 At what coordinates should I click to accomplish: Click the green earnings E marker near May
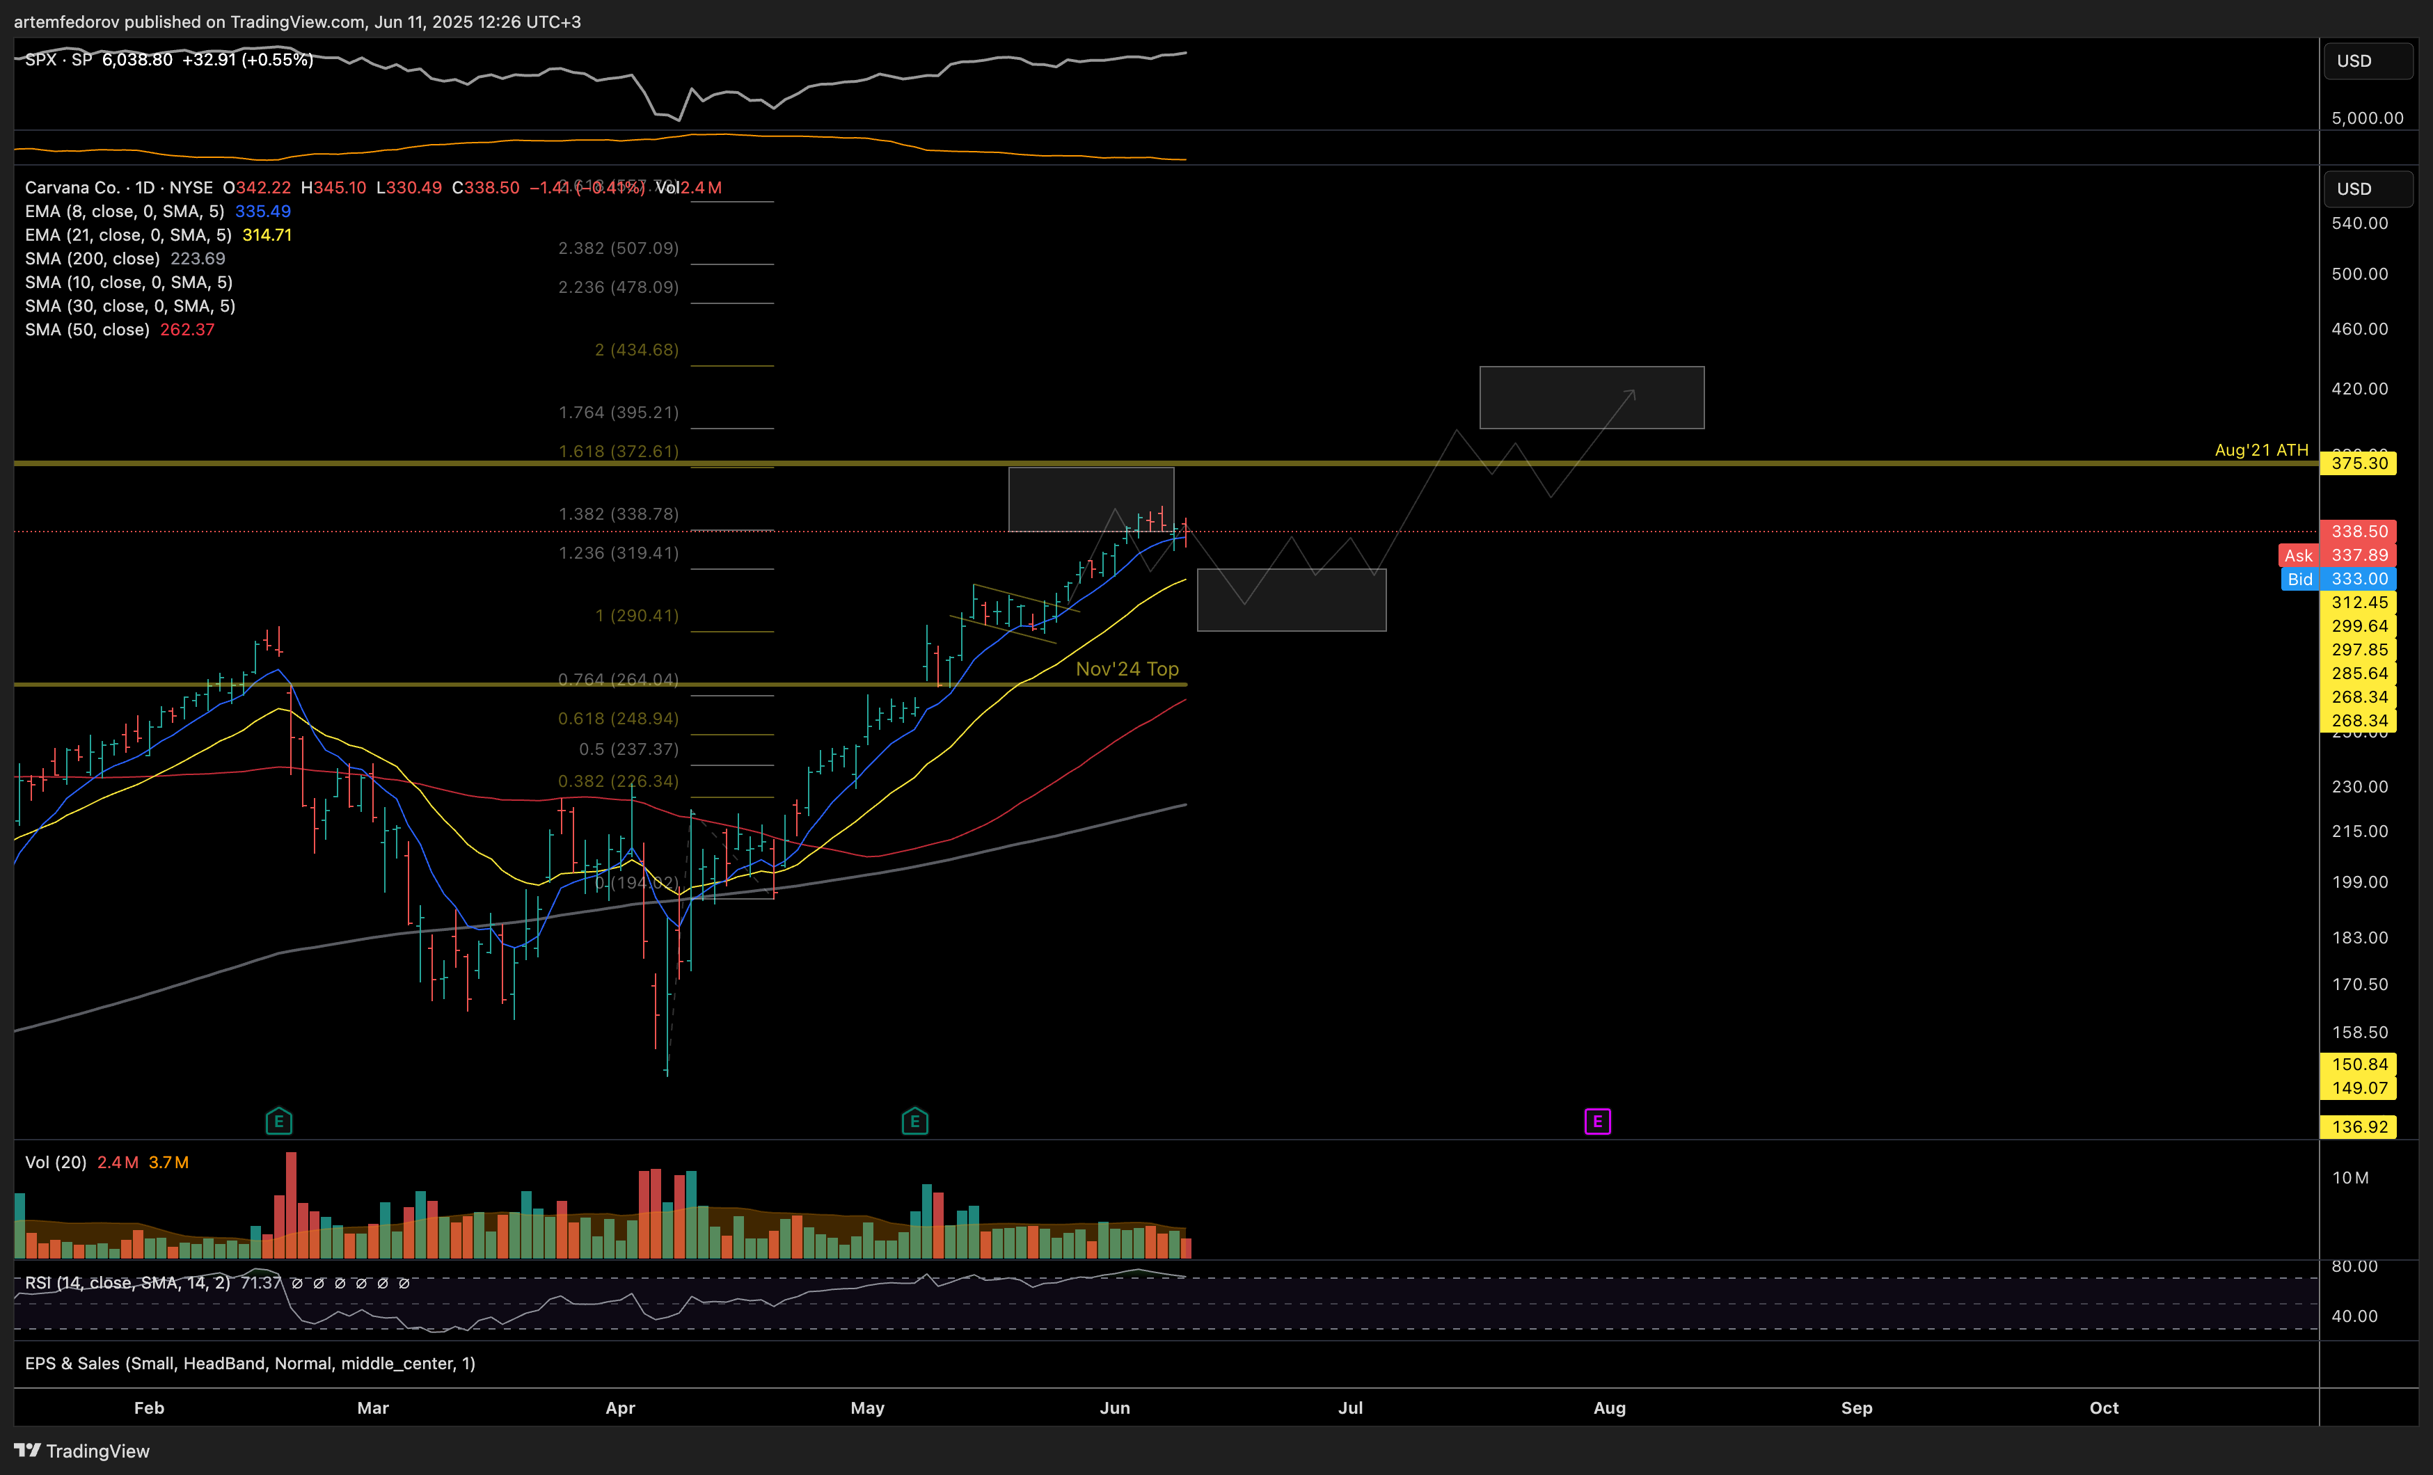pyautogui.click(x=914, y=1121)
